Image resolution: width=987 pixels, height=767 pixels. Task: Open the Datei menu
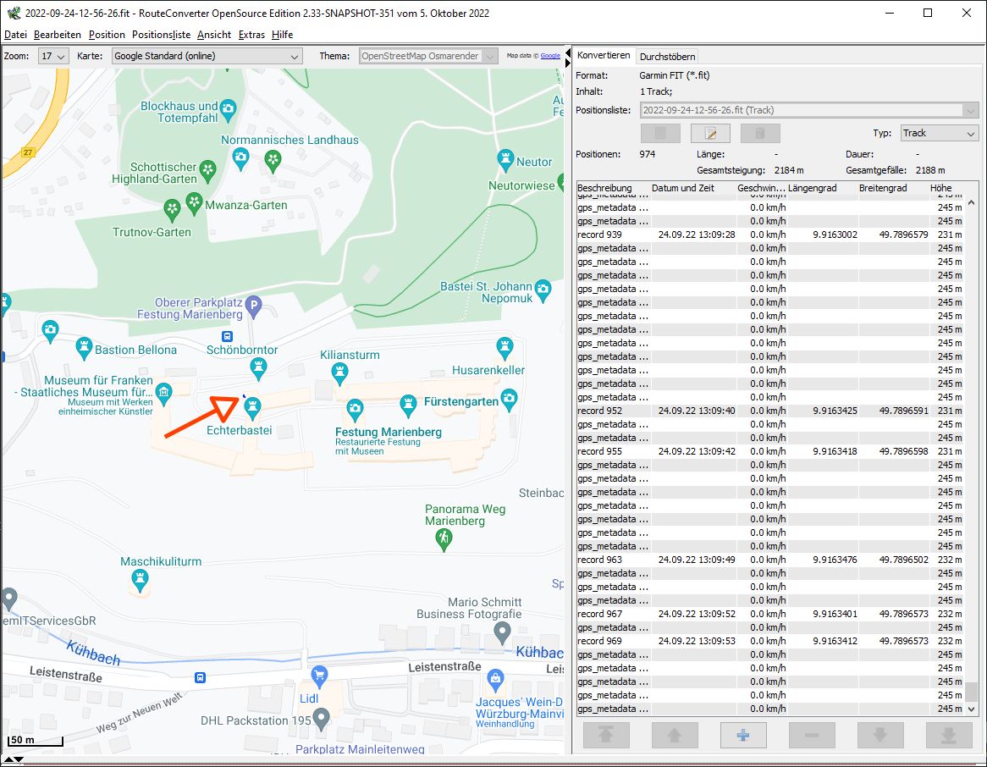click(15, 35)
